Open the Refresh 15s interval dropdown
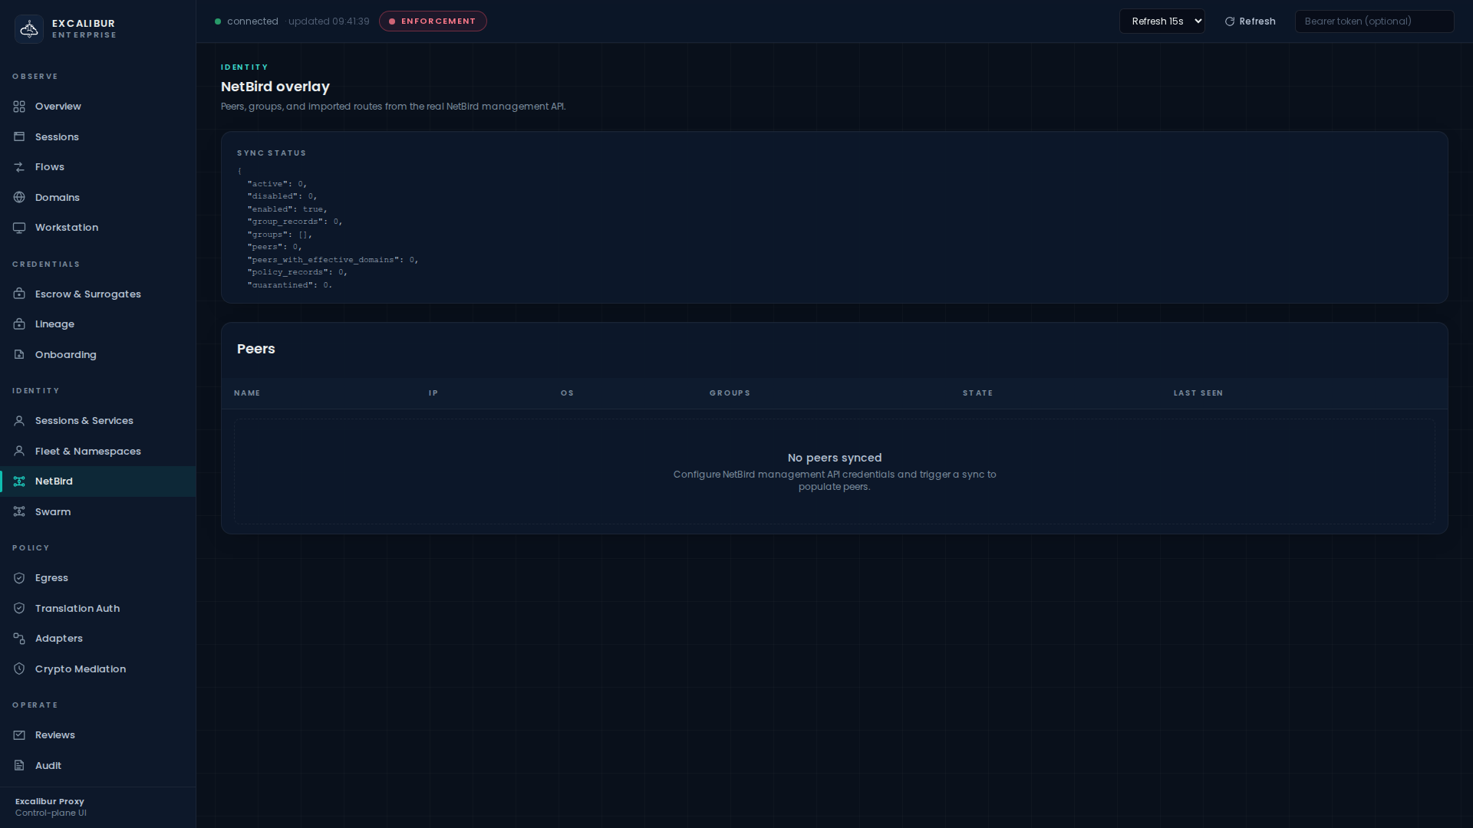This screenshot has width=1473, height=828. point(1162,21)
